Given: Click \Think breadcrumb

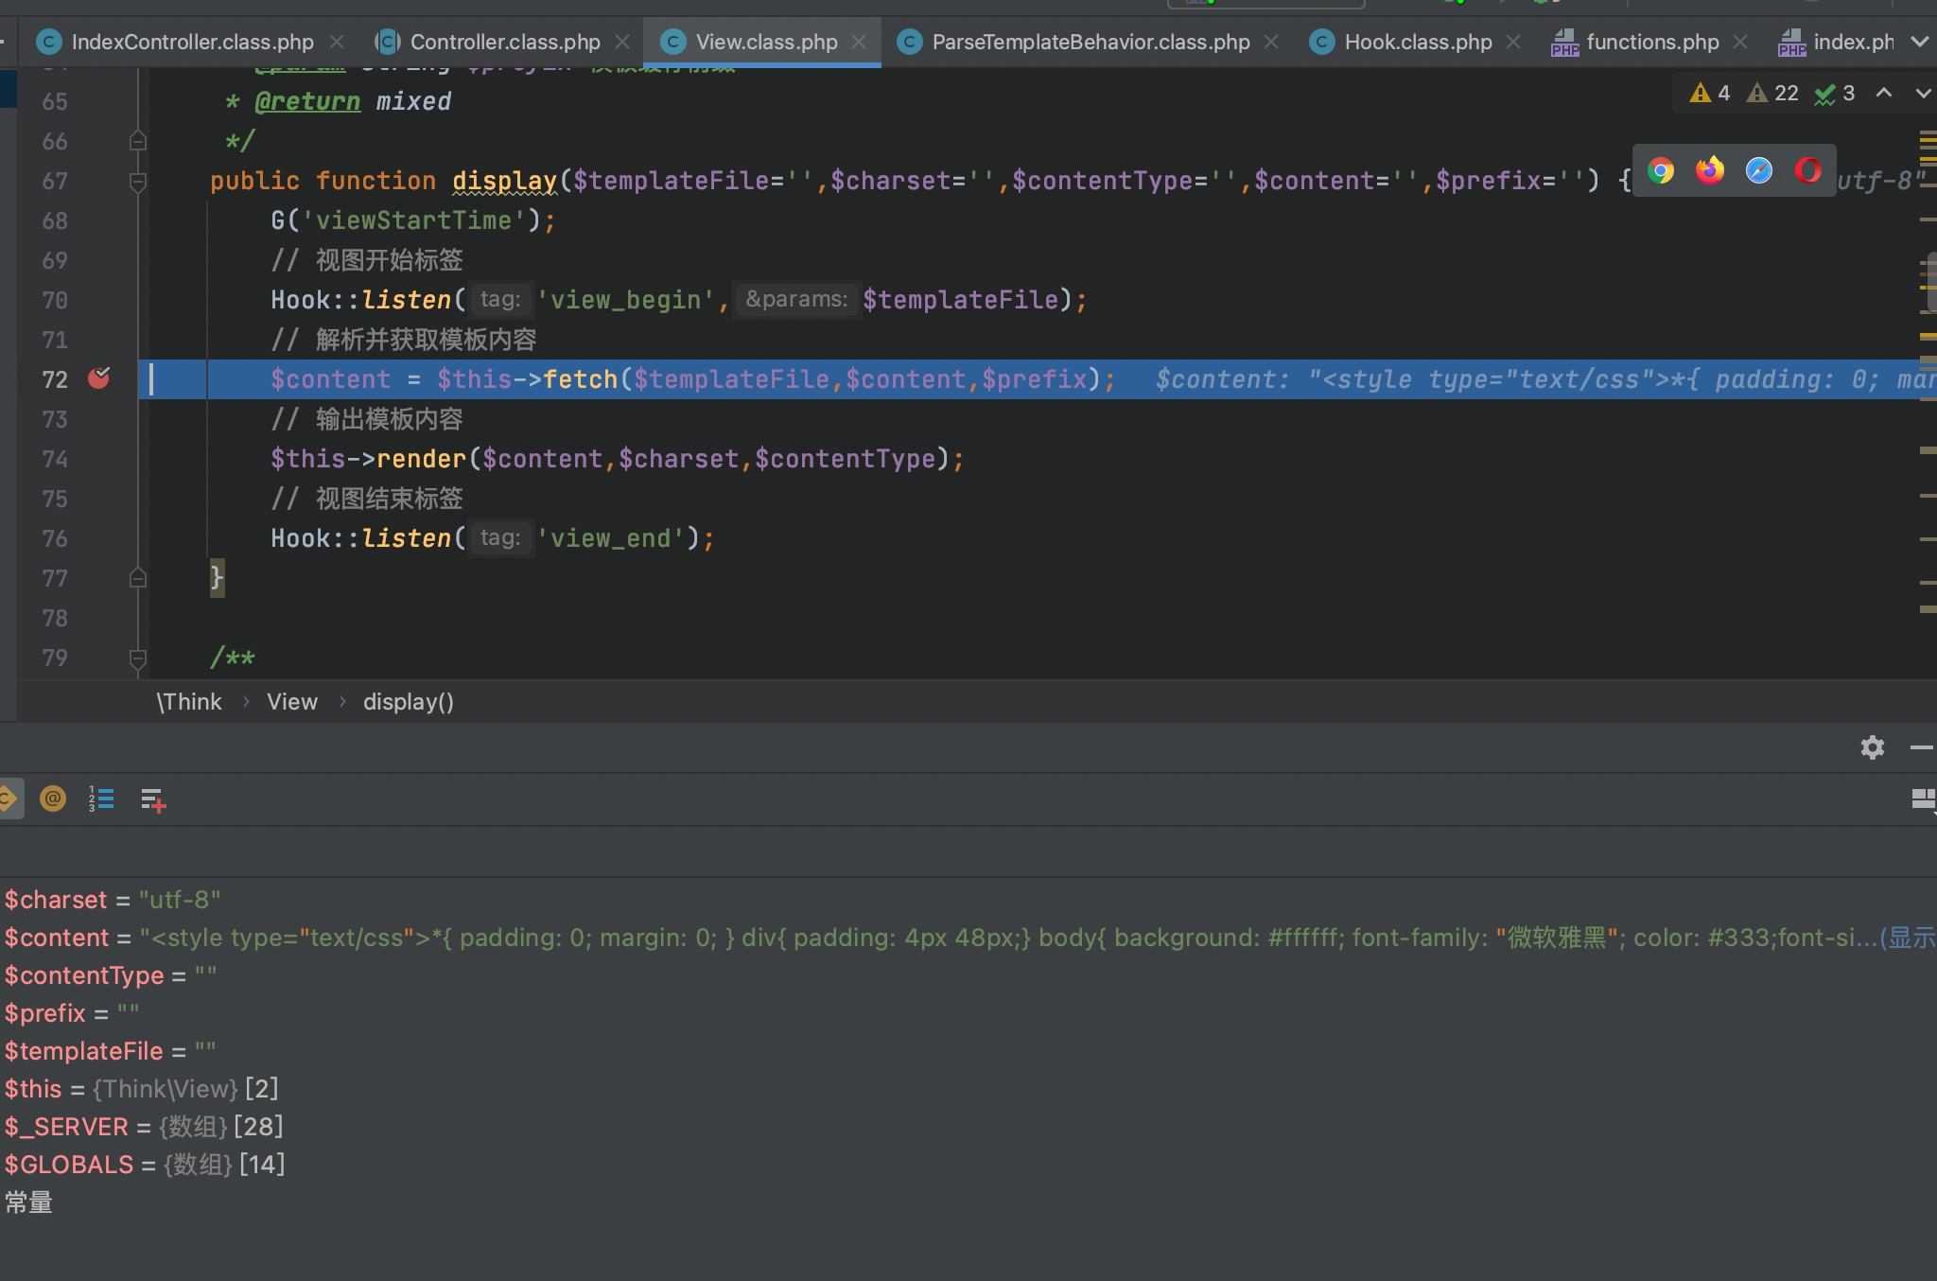Looking at the screenshot, I should pos(189,702).
